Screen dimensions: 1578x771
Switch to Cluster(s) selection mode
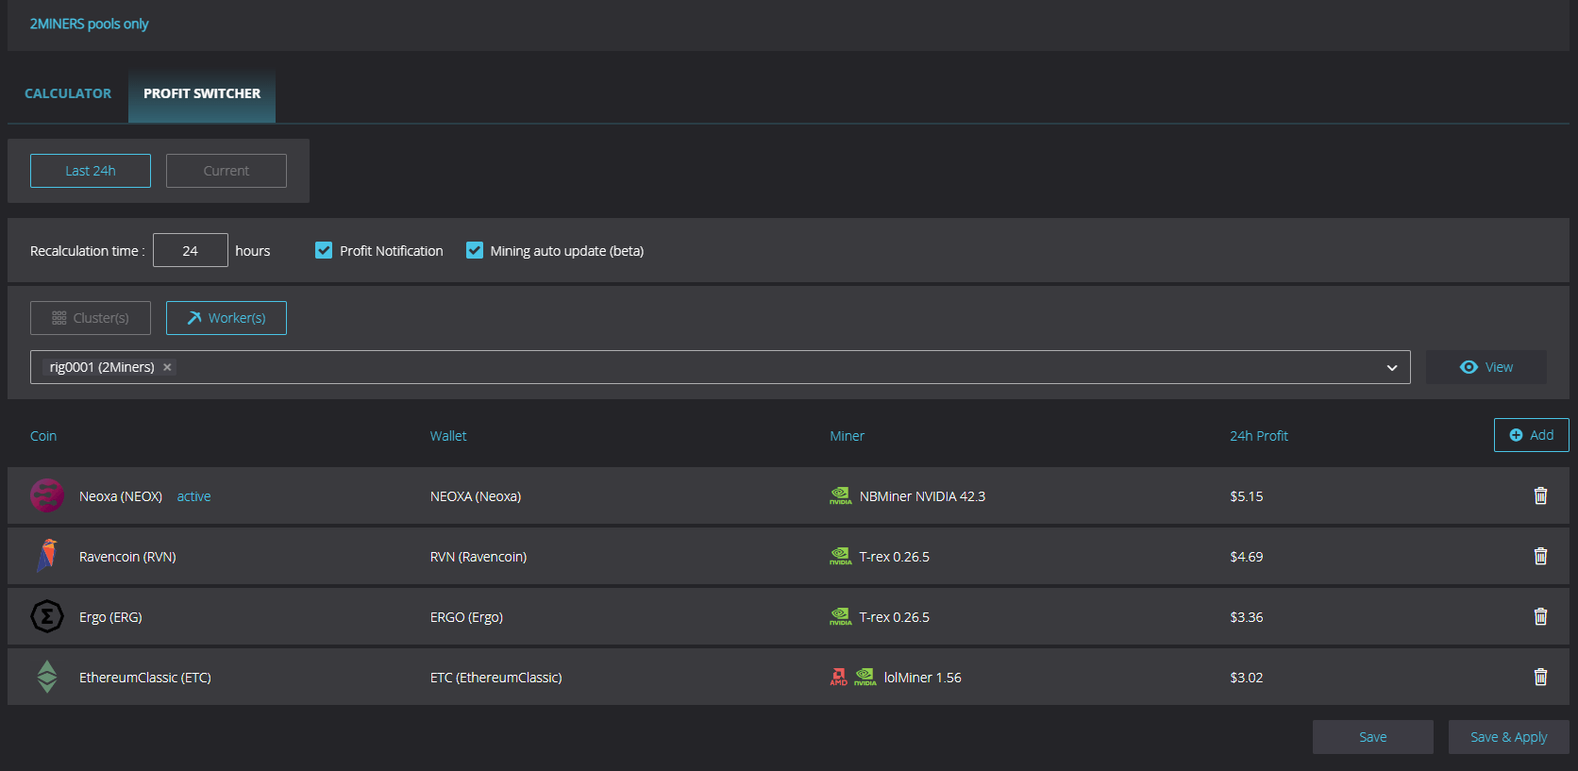pos(91,318)
